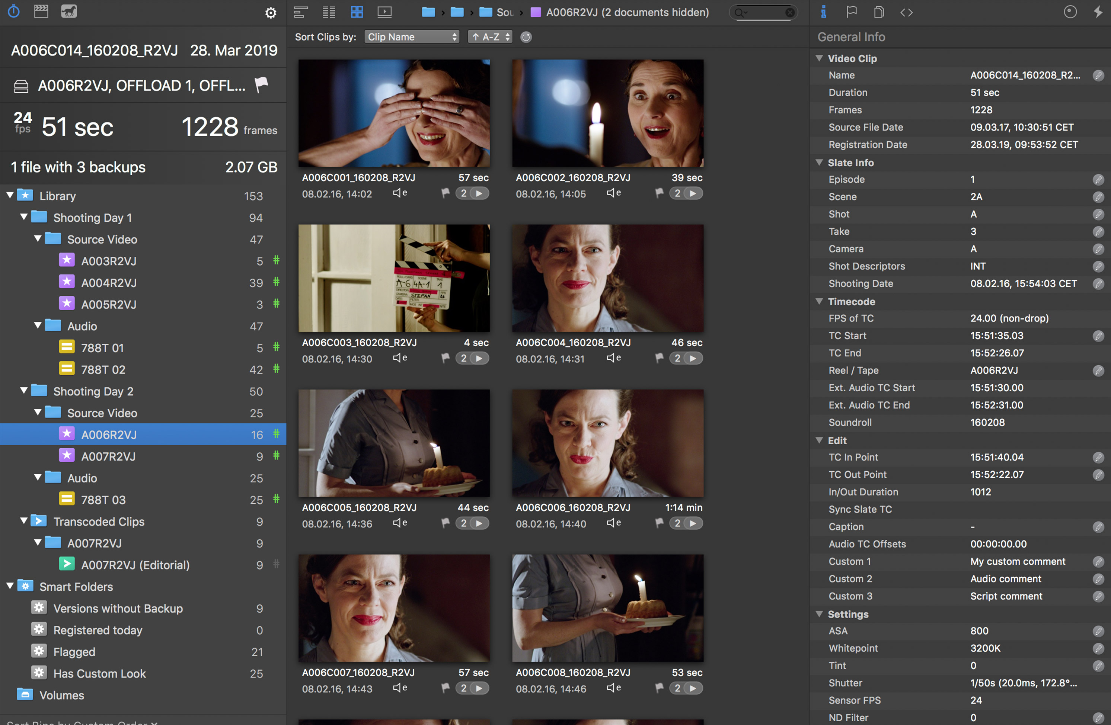The width and height of the screenshot is (1111, 725).
Task: Click the audio speaker icon on A006C005_160208_R2VJ
Action: point(400,523)
